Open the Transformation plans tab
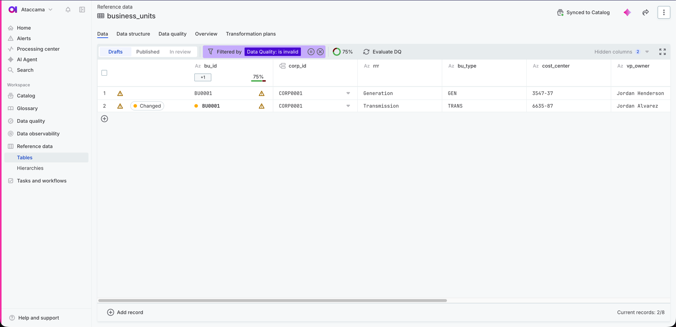676x327 pixels. tap(251, 34)
